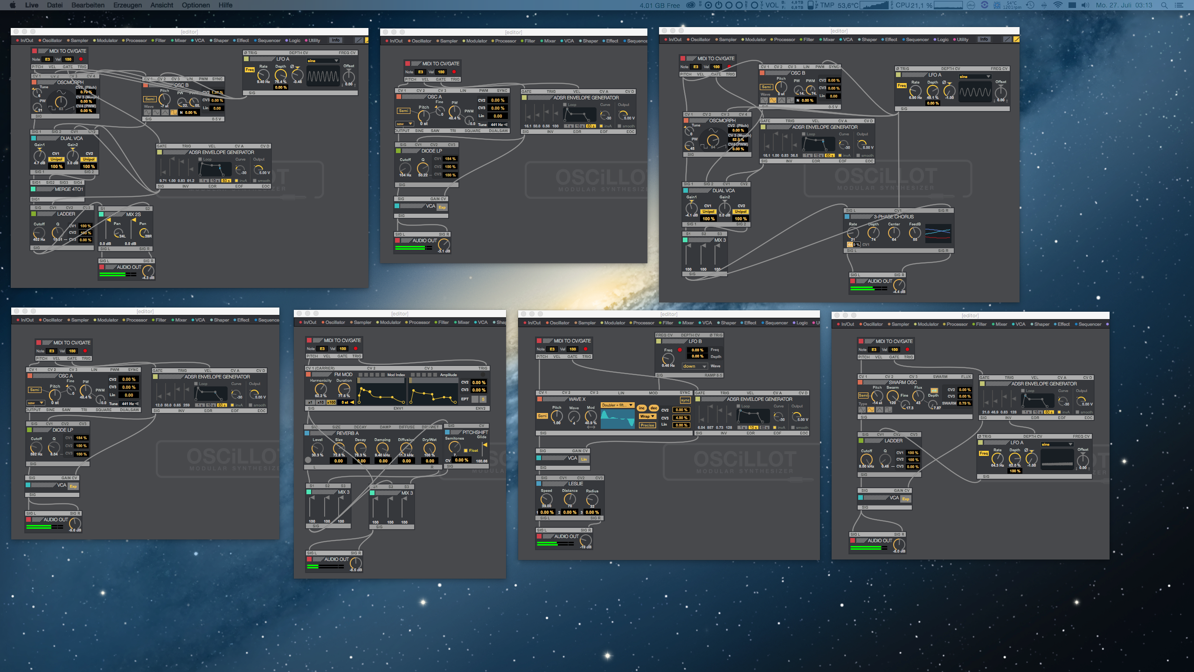Viewport: 1194px width, 672px height.
Task: Click the Speed knob in LESLIE
Action: [x=546, y=499]
